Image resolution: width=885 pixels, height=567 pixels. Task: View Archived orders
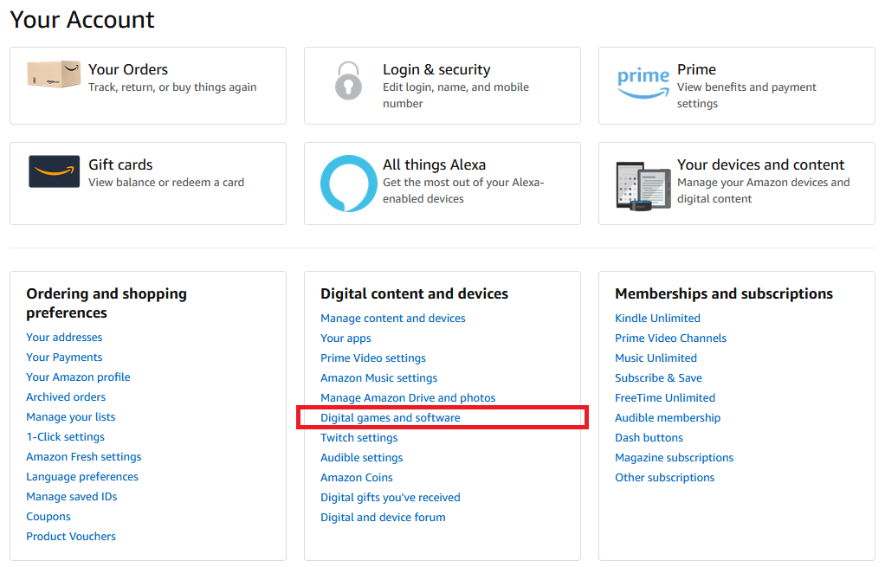(66, 397)
